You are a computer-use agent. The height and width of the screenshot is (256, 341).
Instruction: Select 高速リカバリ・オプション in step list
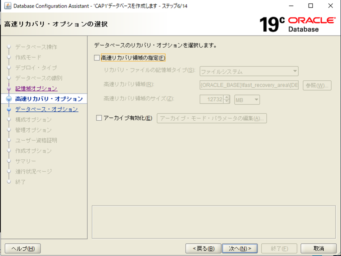(49, 99)
